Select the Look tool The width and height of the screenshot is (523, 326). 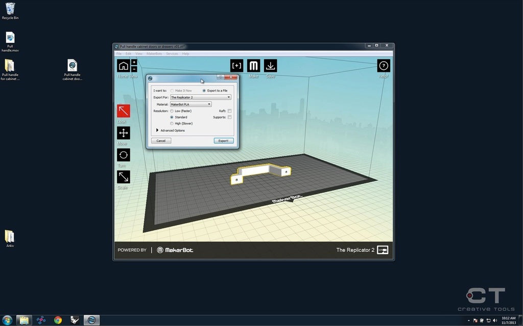[x=124, y=111]
